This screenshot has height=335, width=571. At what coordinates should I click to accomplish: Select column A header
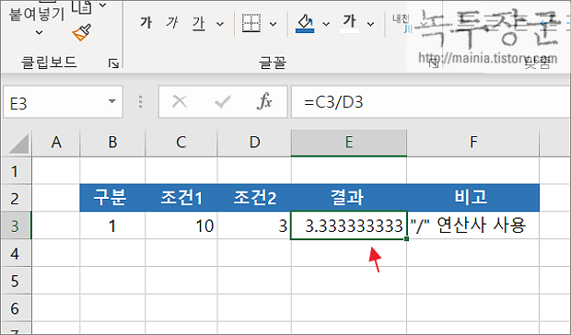[55, 143]
